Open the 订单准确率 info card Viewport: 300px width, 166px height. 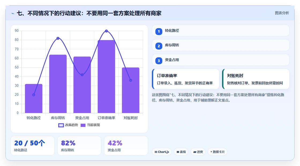click(x=186, y=79)
